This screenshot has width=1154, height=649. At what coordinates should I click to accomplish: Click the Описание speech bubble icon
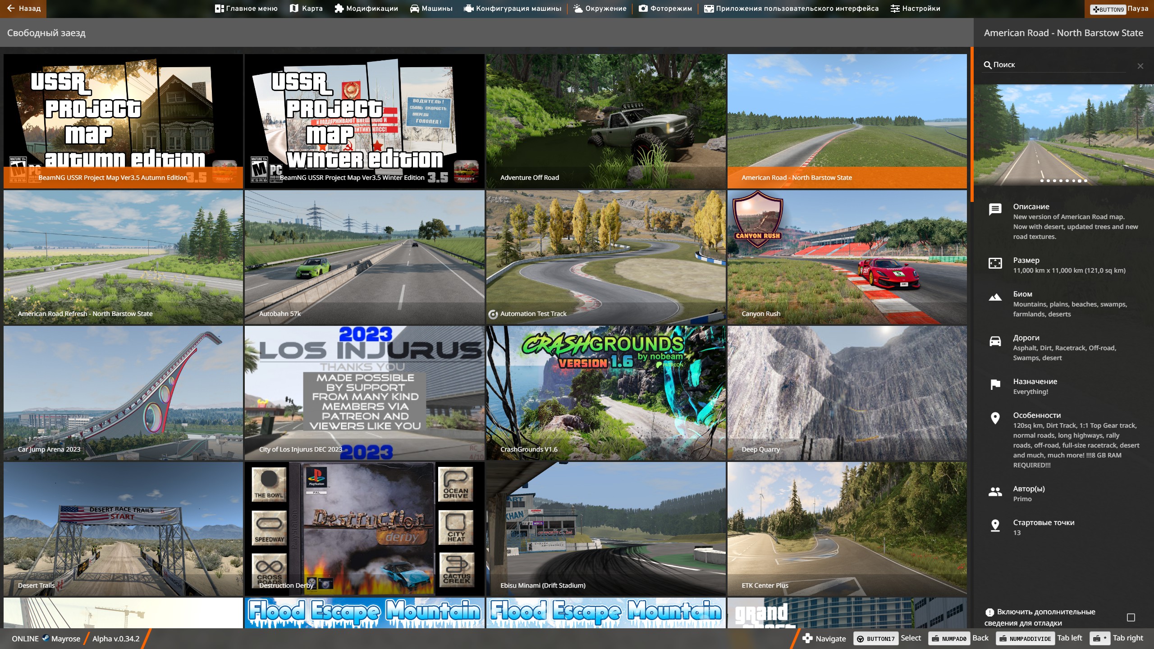995,209
